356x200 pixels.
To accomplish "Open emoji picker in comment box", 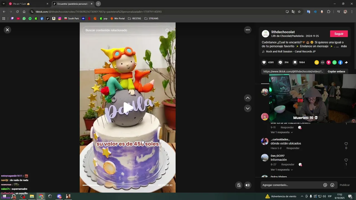I will click(332, 185).
